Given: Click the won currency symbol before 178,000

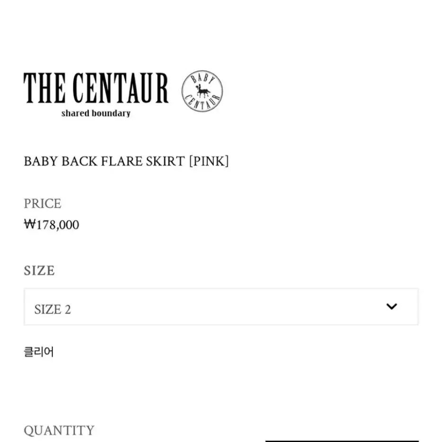Looking at the screenshot, I should (x=30, y=224).
